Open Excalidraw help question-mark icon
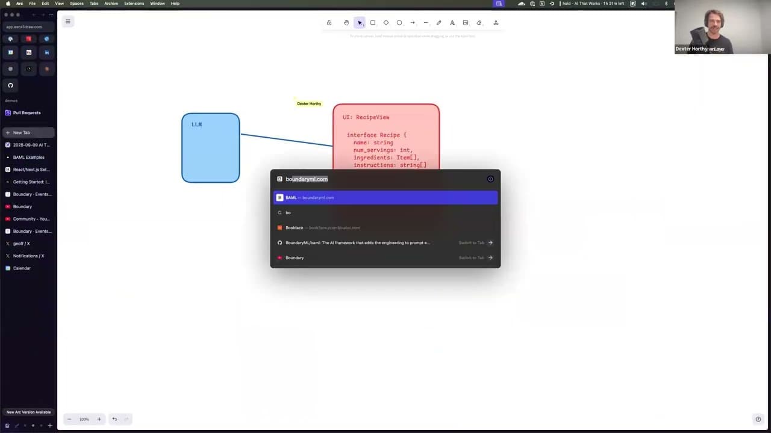The width and height of the screenshot is (771, 433). click(758, 419)
